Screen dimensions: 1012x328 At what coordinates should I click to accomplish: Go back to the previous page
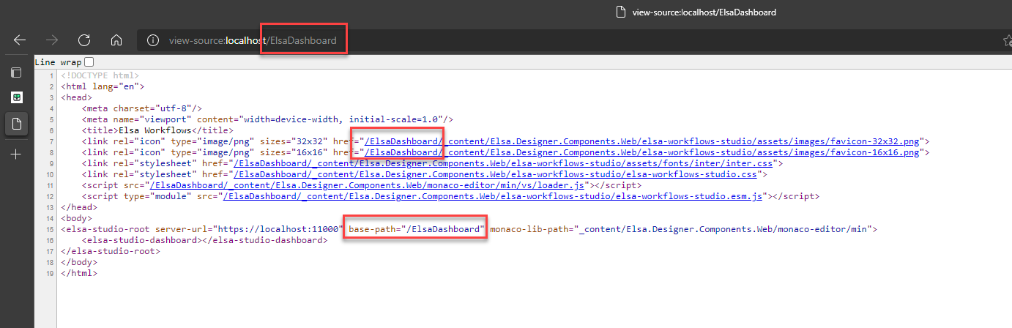coord(20,40)
